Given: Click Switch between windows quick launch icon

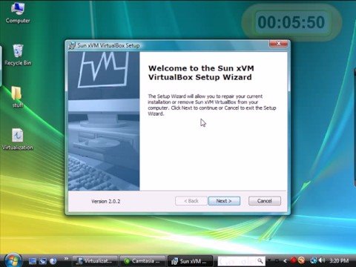Looking at the screenshot, I should [x=43, y=261].
